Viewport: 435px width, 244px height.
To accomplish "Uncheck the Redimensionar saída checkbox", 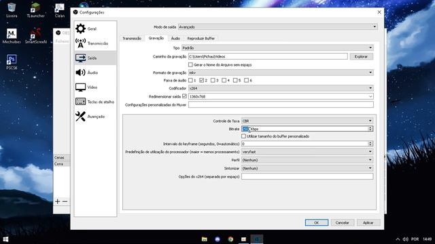I will [184, 96].
